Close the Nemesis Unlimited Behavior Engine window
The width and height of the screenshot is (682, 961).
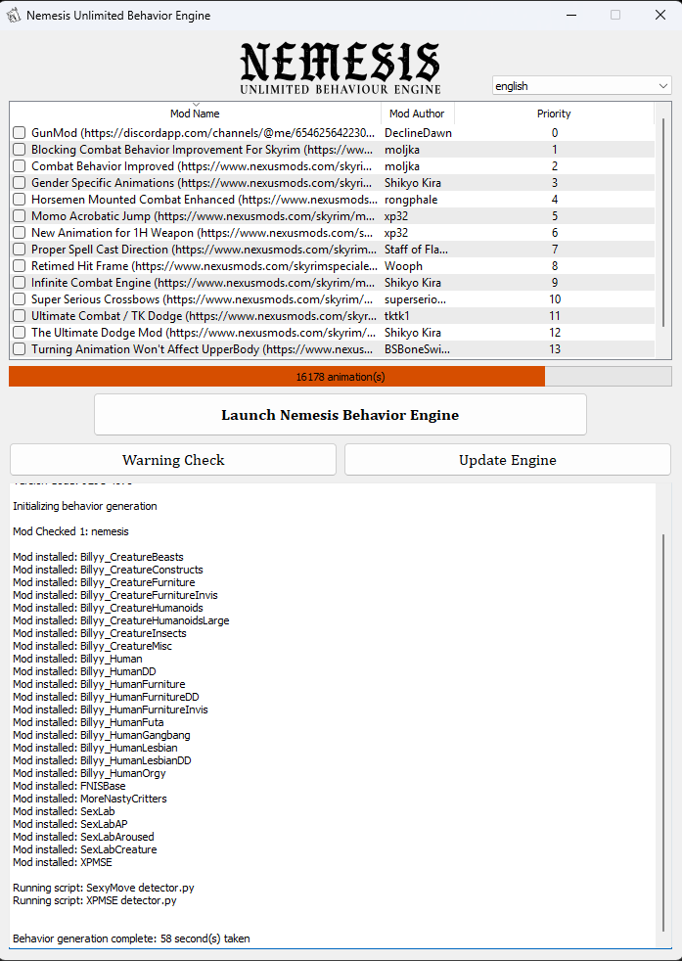click(659, 16)
